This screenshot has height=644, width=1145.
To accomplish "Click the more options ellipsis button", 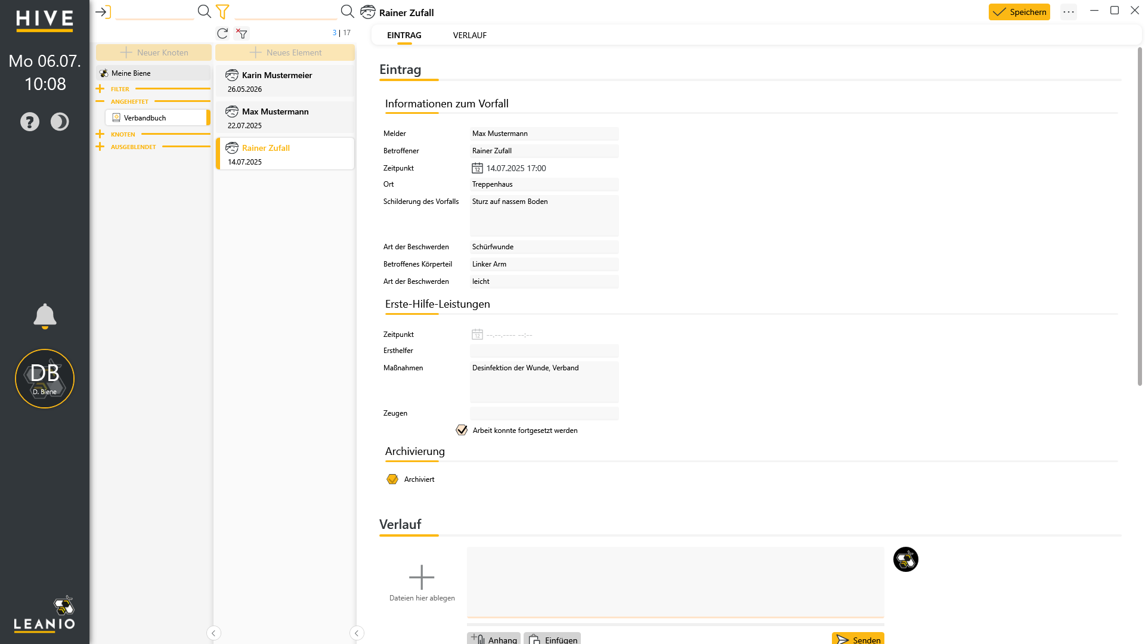I will click(1069, 12).
